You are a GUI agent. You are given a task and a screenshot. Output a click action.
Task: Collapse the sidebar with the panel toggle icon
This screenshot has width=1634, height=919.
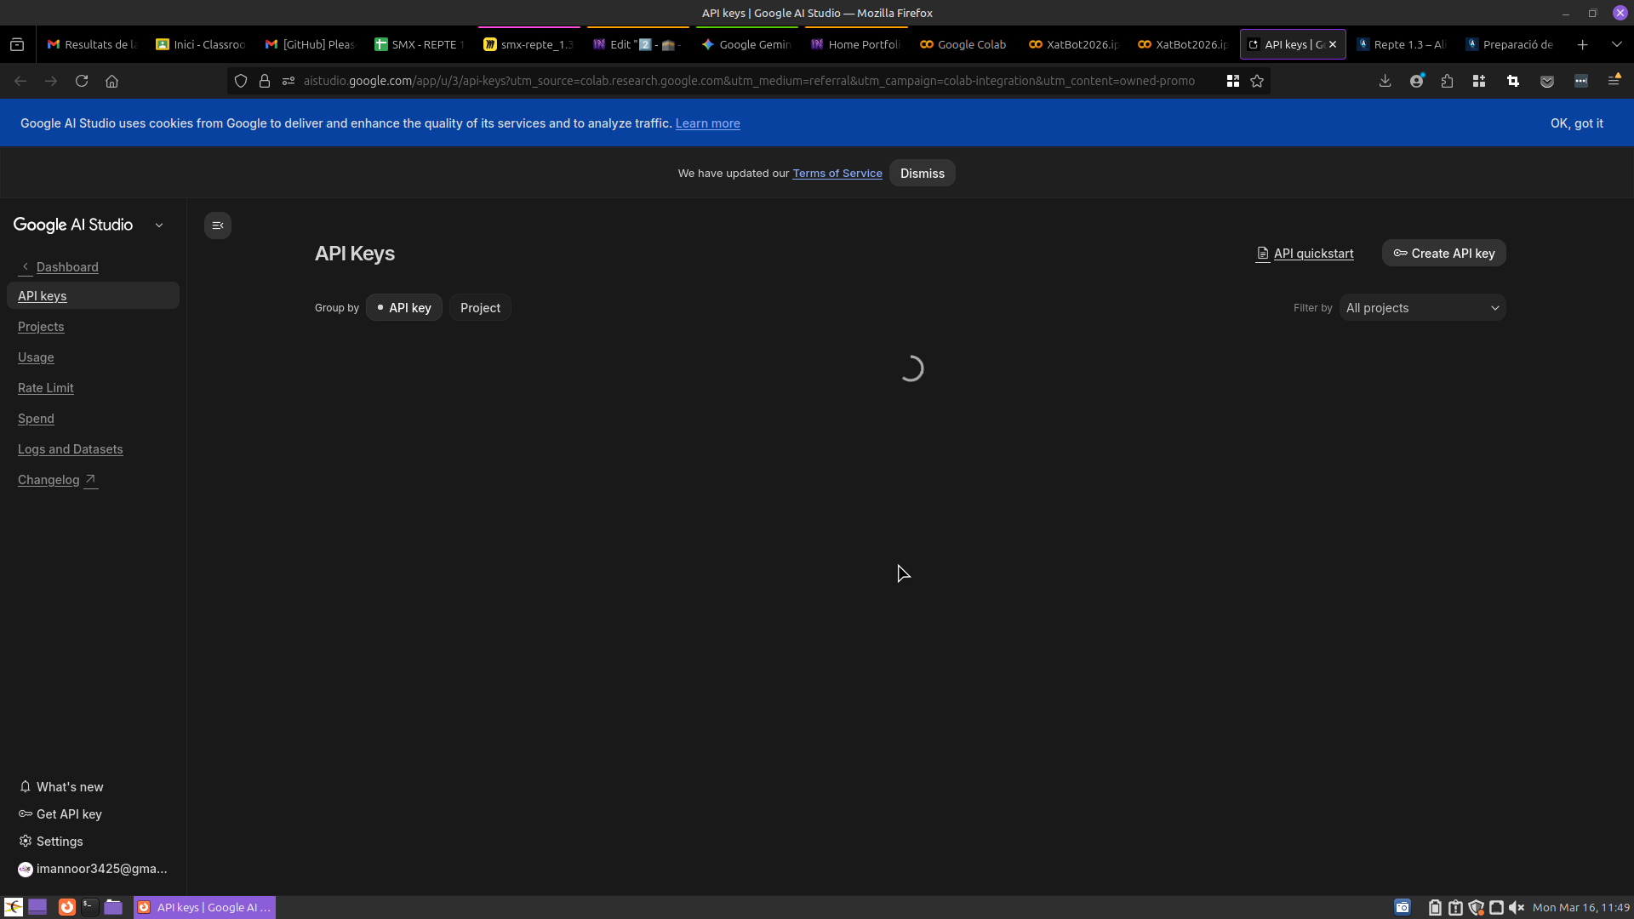[x=218, y=225]
